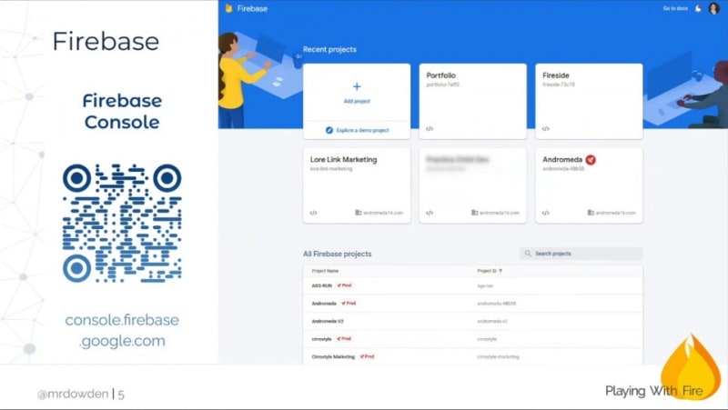Click the compass icon beside demo project

(x=329, y=130)
